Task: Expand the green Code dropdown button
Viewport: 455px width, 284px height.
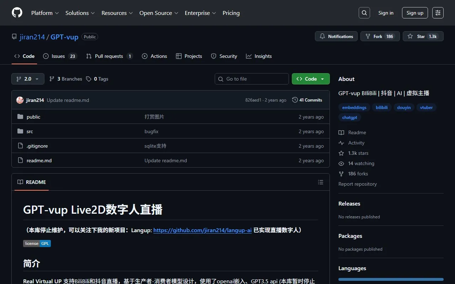Action: coord(311,79)
